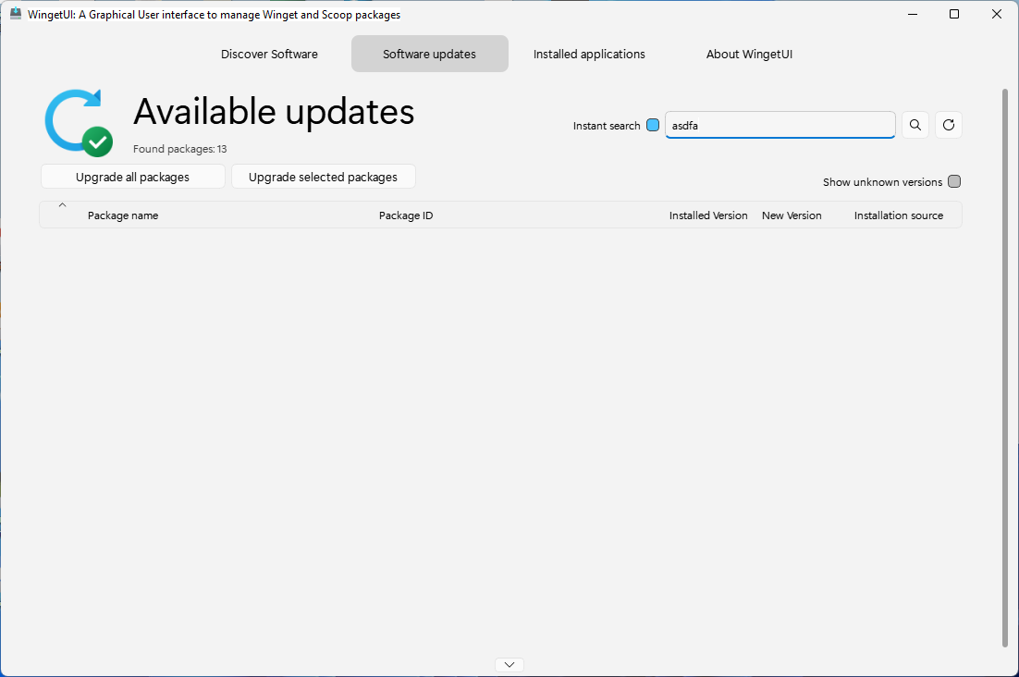The image size is (1019, 677).
Task: Switch to the Discover Software tab
Action: [x=269, y=54]
